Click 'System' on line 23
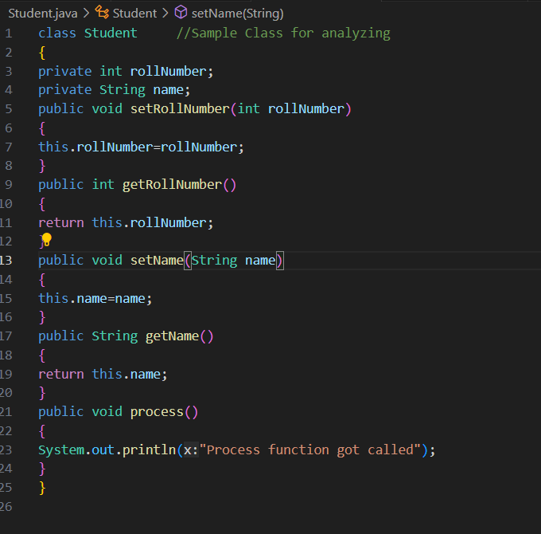This screenshot has width=541, height=534. [61, 450]
